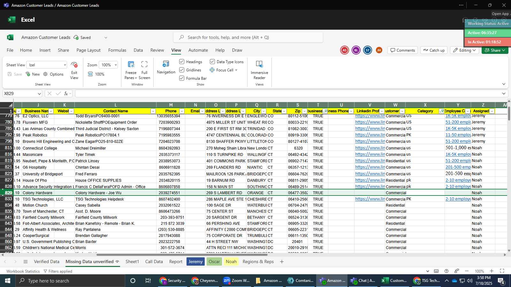Image resolution: width=511 pixels, height=287 pixels.
Task: Open the all sheets list icon
Action: pyautogui.click(x=26, y=261)
